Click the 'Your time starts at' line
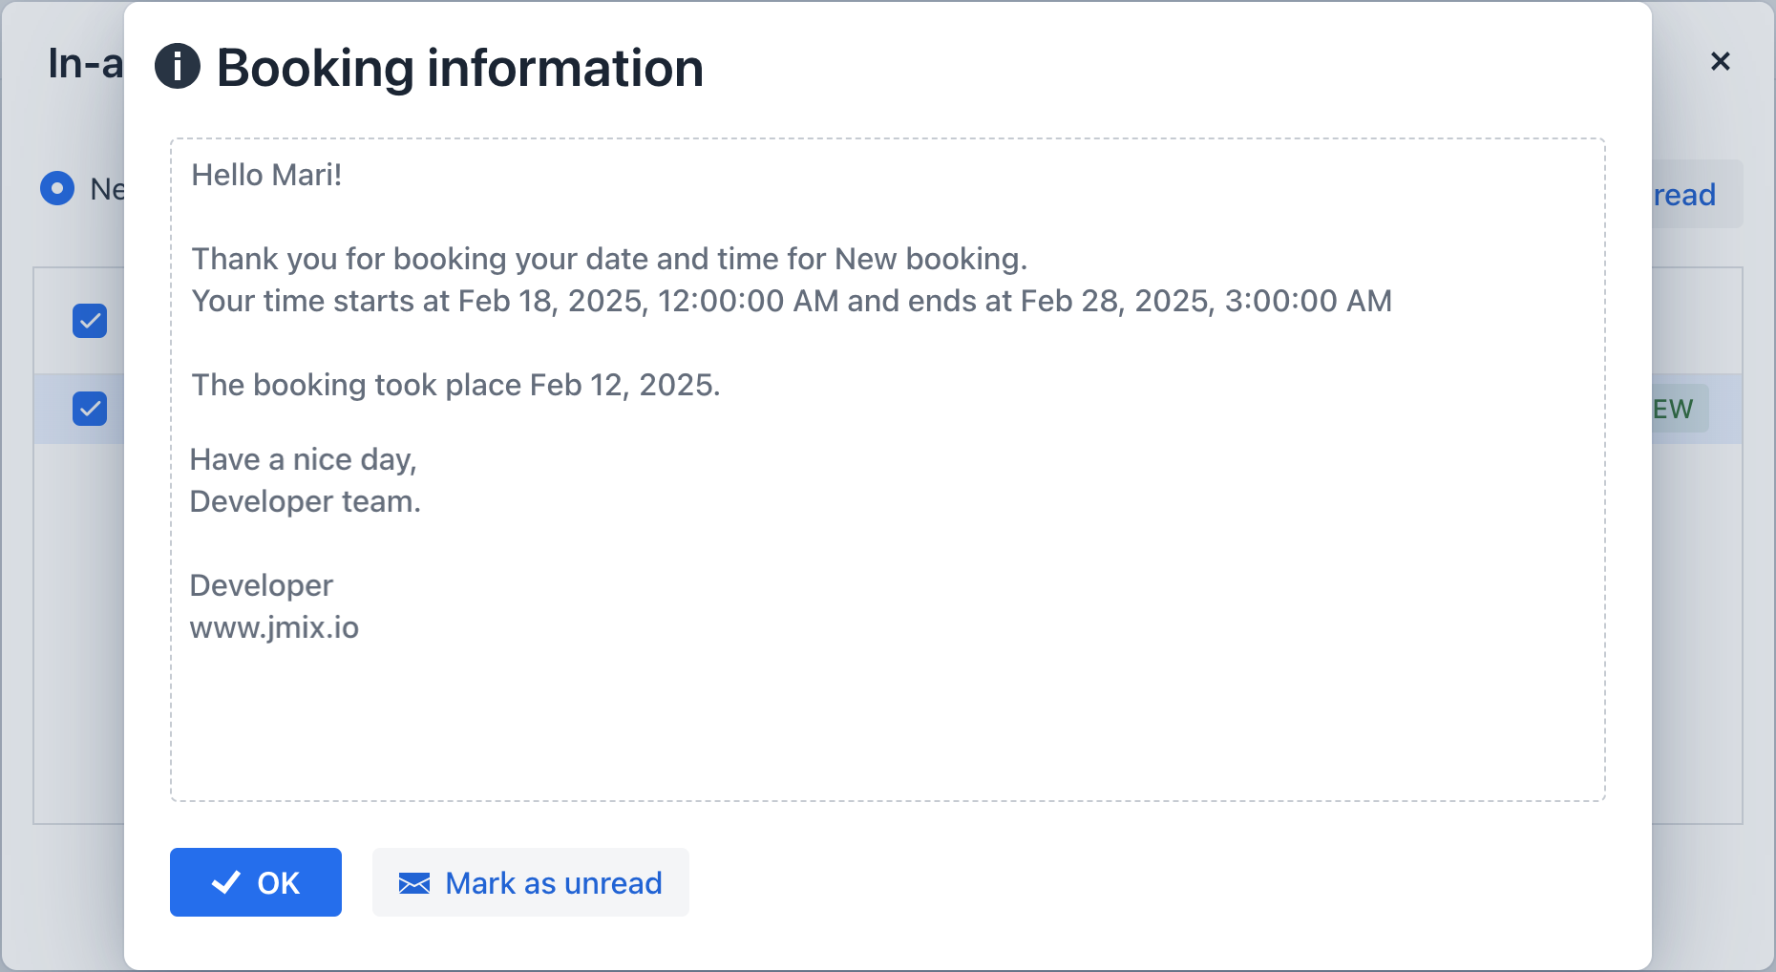The height and width of the screenshot is (972, 1776). [x=791, y=301]
